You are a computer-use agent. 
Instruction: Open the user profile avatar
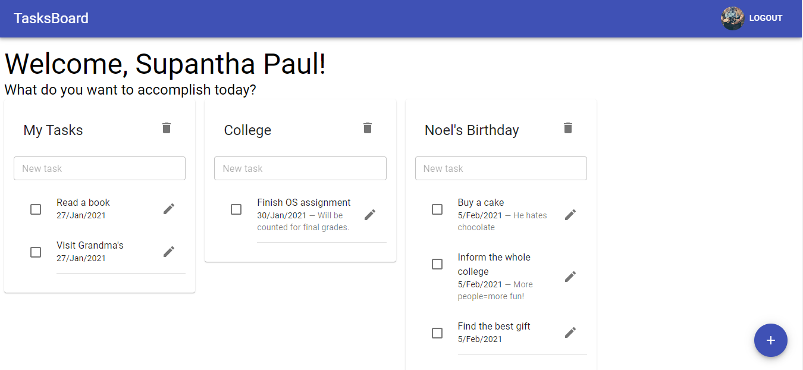point(732,18)
